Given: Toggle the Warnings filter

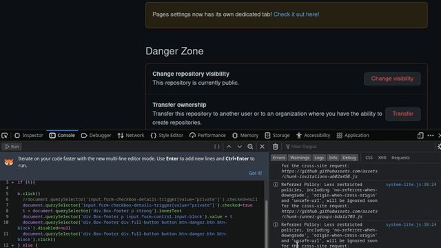Looking at the screenshot, I should (299, 158).
